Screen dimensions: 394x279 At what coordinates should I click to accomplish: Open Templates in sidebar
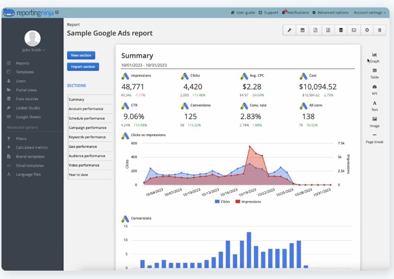pyautogui.click(x=25, y=72)
